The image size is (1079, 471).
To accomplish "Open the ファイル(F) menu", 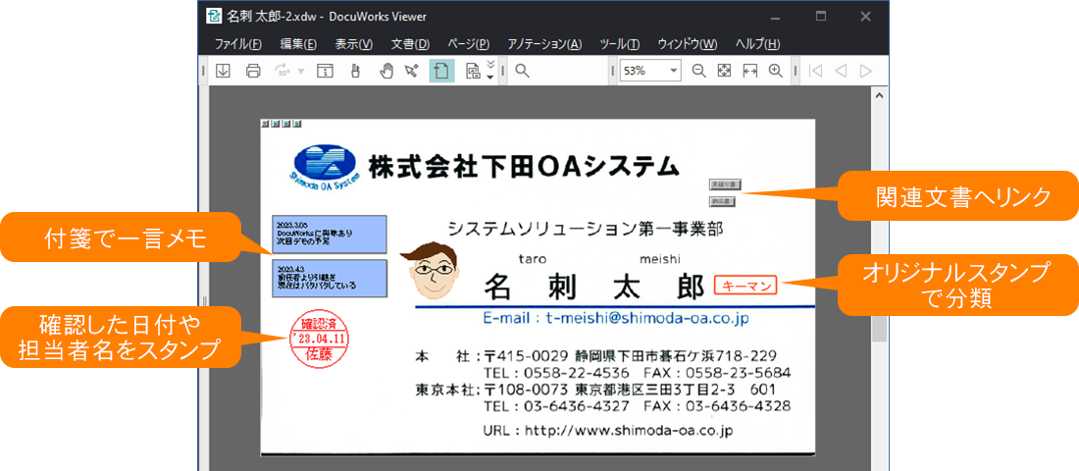I will pyautogui.click(x=238, y=44).
